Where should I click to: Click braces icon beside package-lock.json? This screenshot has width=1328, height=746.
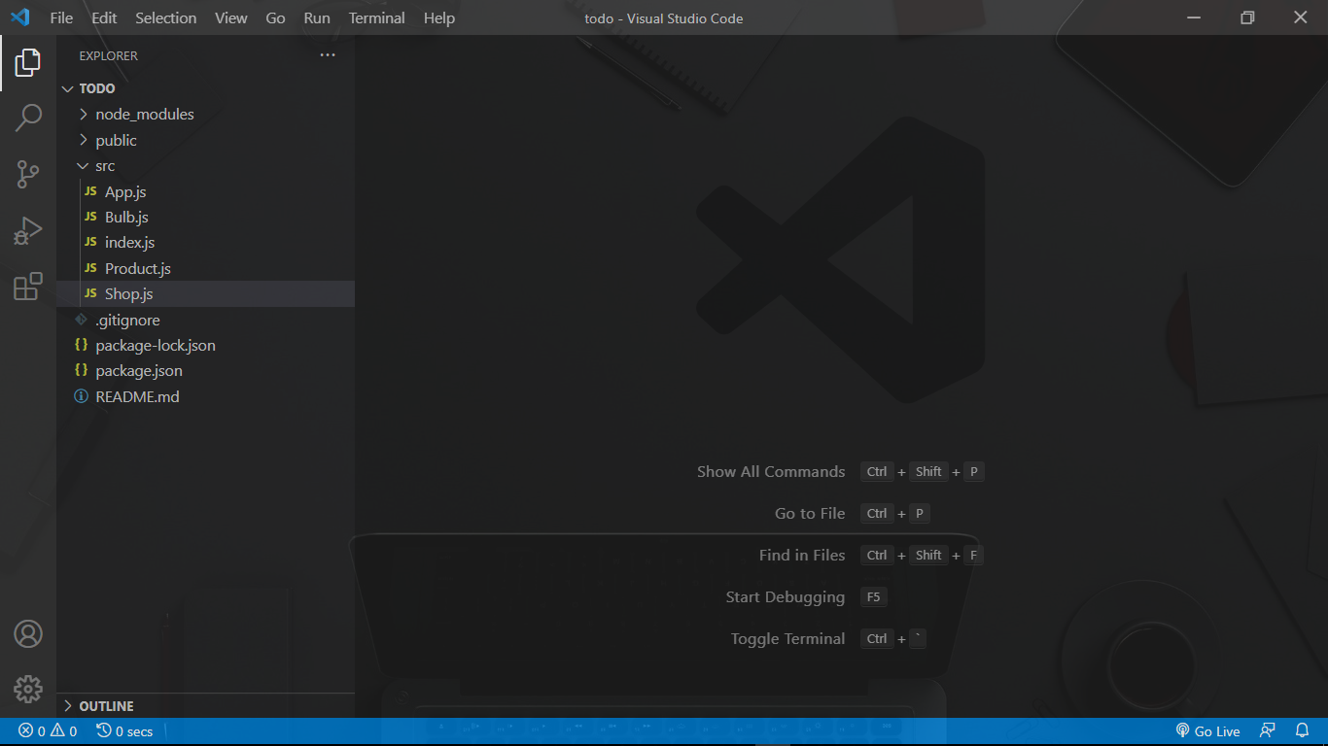[x=82, y=345]
